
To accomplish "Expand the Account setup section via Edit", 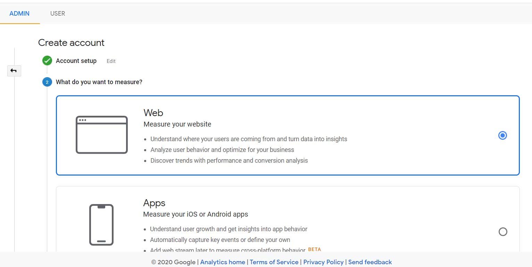I will 111,61.
